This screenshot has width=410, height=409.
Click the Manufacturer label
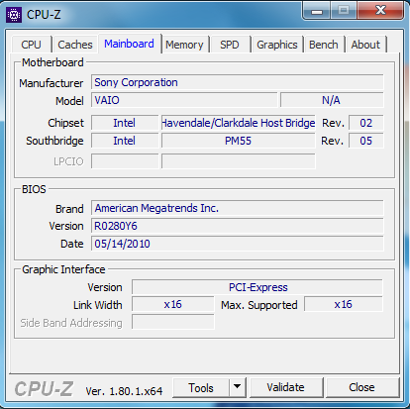(51, 83)
